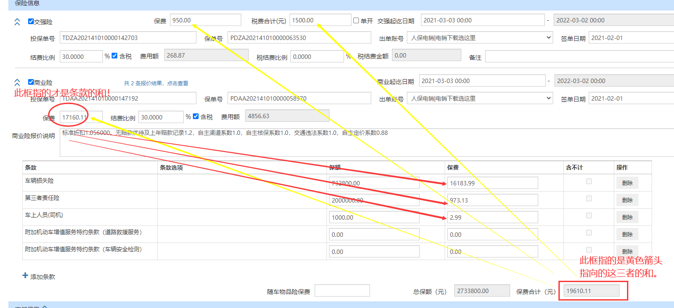674x308 pixels.
Task: Click 商业起讫日期 end date field
Action: (x=614, y=81)
